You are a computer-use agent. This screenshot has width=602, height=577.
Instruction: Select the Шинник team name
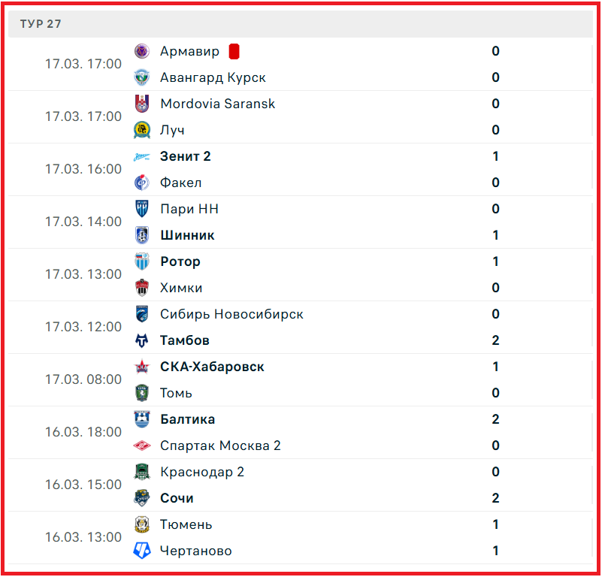coord(187,235)
